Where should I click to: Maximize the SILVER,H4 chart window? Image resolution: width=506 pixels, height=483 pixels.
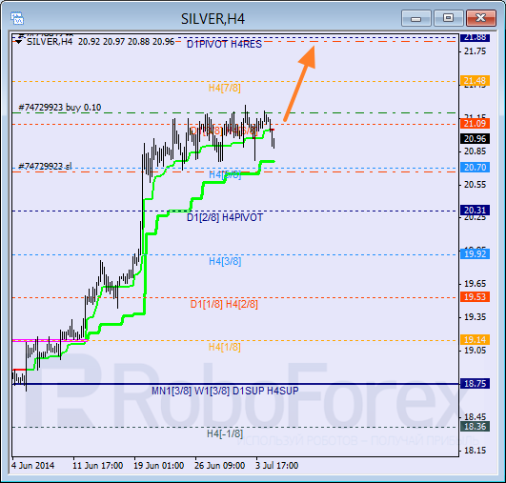pyautogui.click(x=448, y=18)
